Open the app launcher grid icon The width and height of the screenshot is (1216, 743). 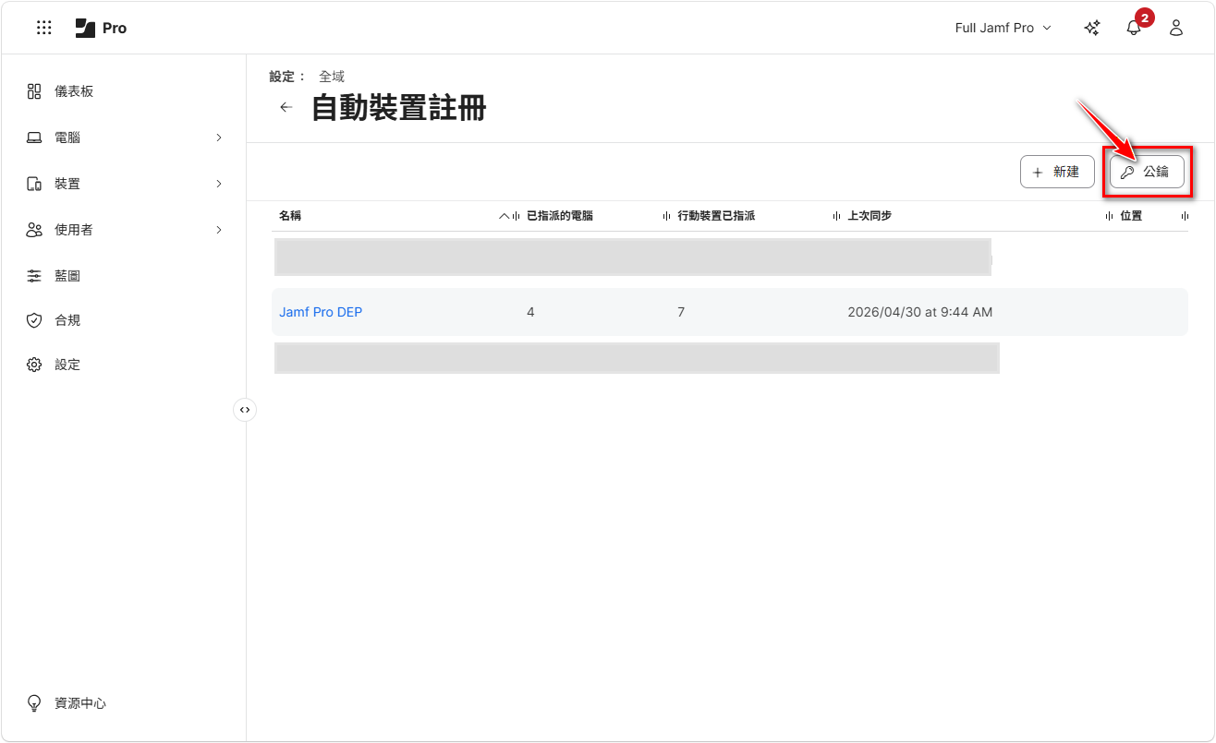click(43, 28)
